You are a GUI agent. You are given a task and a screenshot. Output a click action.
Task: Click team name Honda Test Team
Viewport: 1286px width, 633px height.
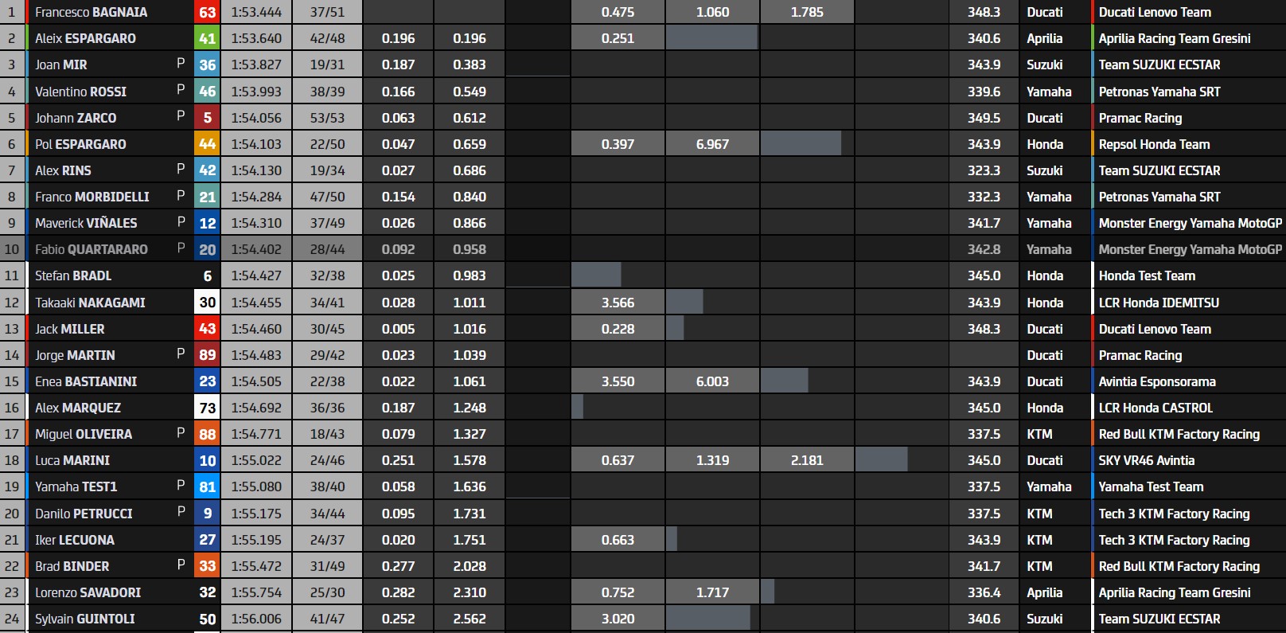pos(1147,275)
